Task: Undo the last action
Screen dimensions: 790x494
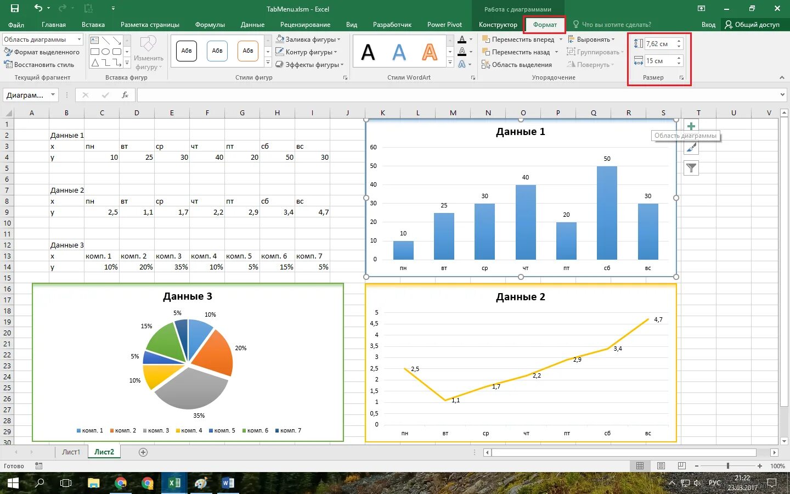Action: click(38, 8)
